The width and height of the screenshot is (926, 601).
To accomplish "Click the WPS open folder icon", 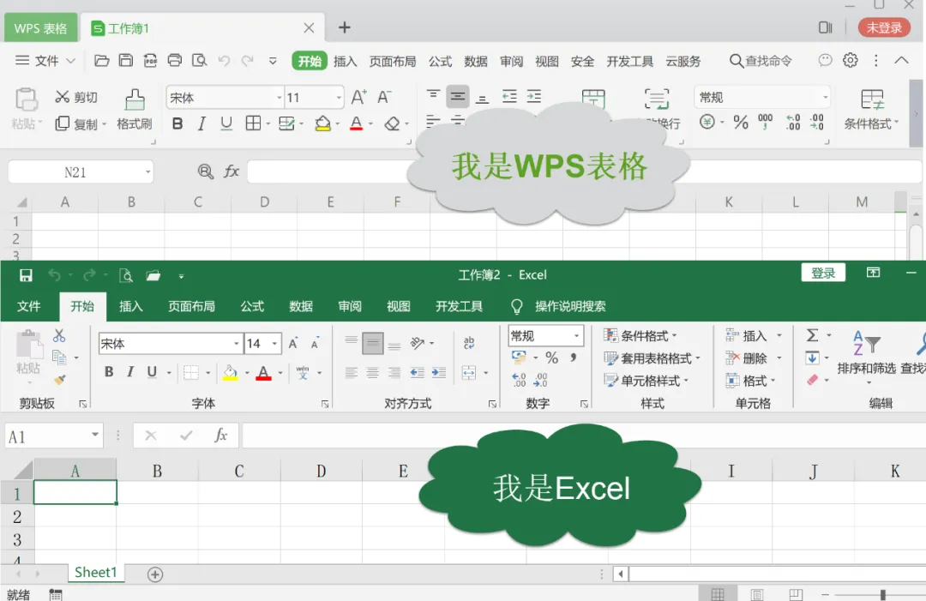I will [101, 60].
